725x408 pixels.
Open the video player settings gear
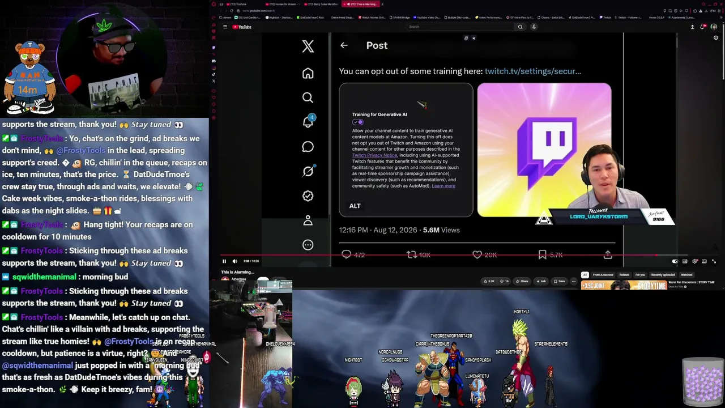point(695,261)
